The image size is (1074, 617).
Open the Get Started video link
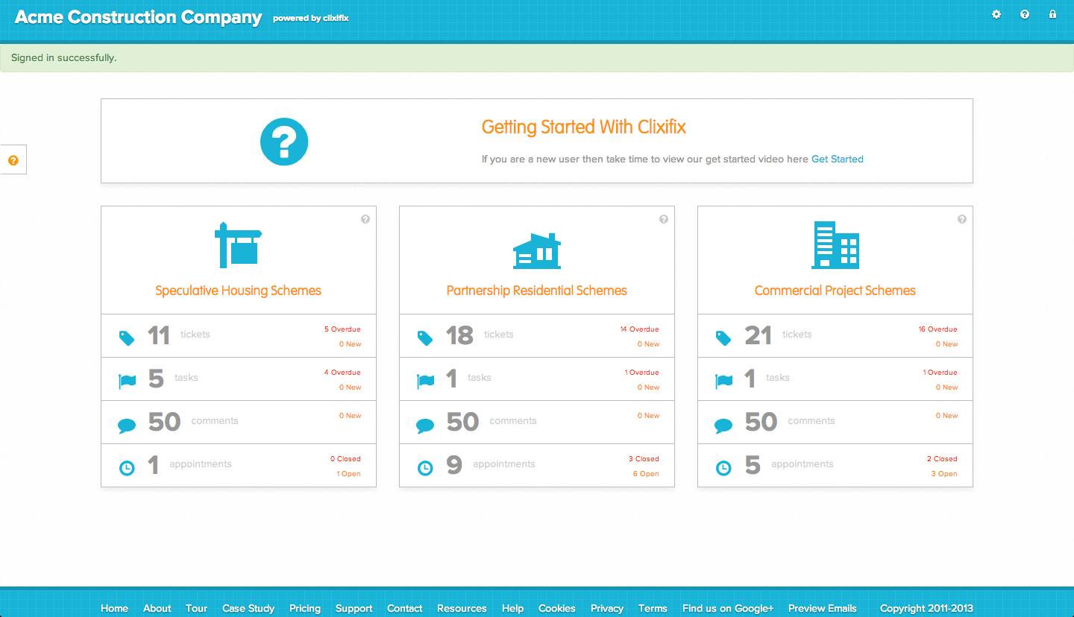(x=837, y=159)
